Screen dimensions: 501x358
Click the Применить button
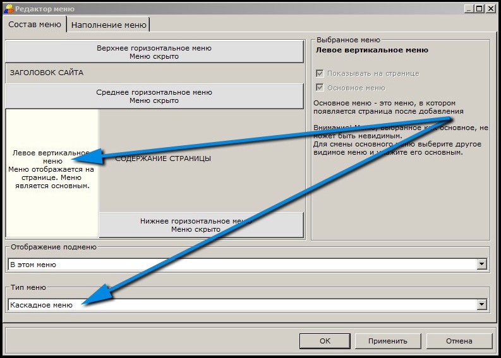[388, 341]
